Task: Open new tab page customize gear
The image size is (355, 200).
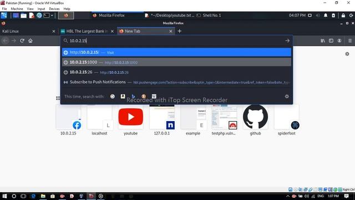Action: click(x=347, y=54)
